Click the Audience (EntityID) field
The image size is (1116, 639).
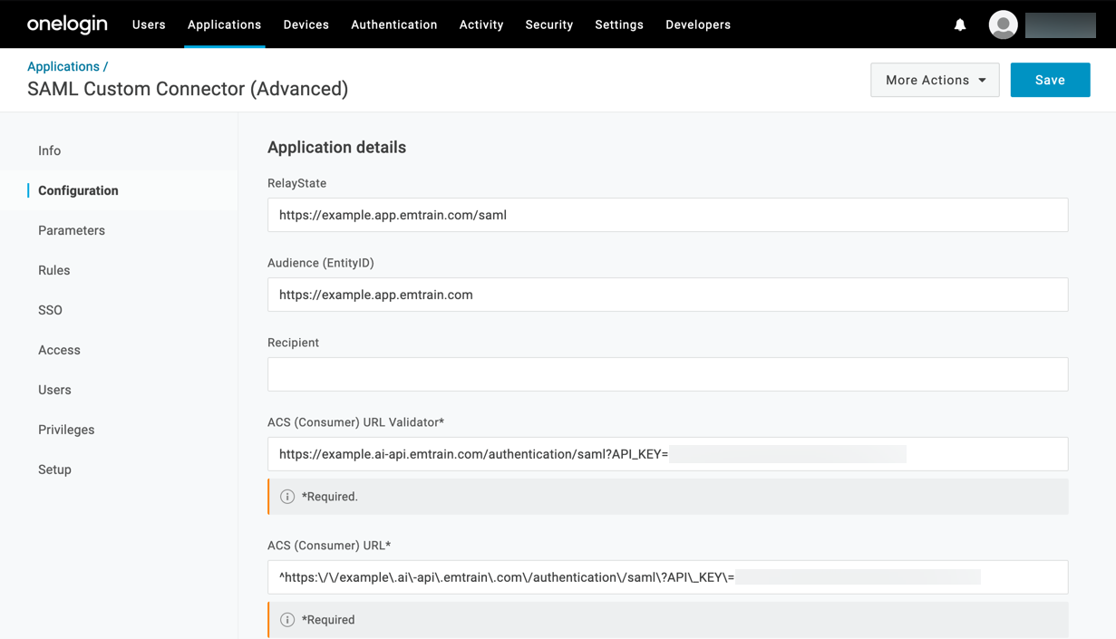point(667,295)
